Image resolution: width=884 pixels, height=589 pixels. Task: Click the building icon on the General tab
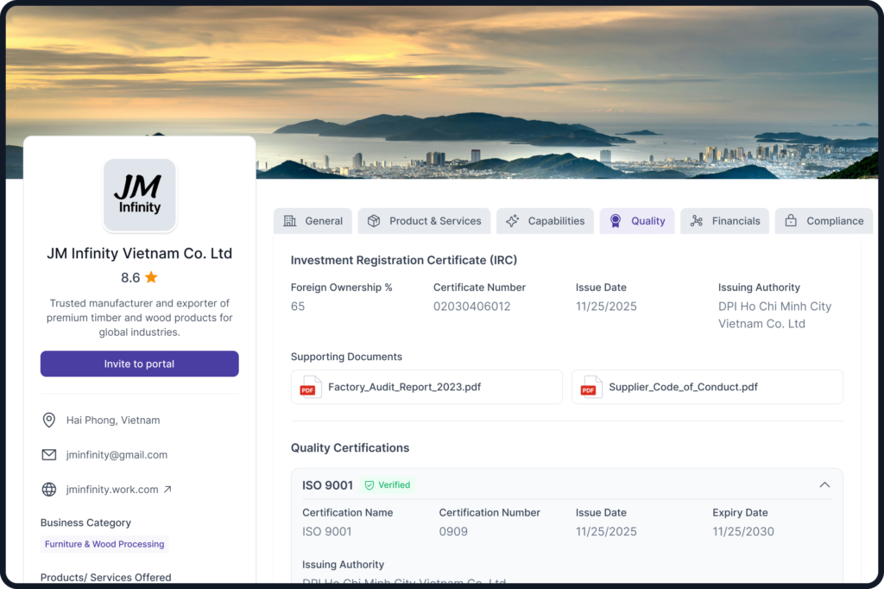click(x=290, y=221)
